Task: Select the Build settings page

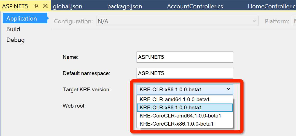Action: [x=13, y=29]
